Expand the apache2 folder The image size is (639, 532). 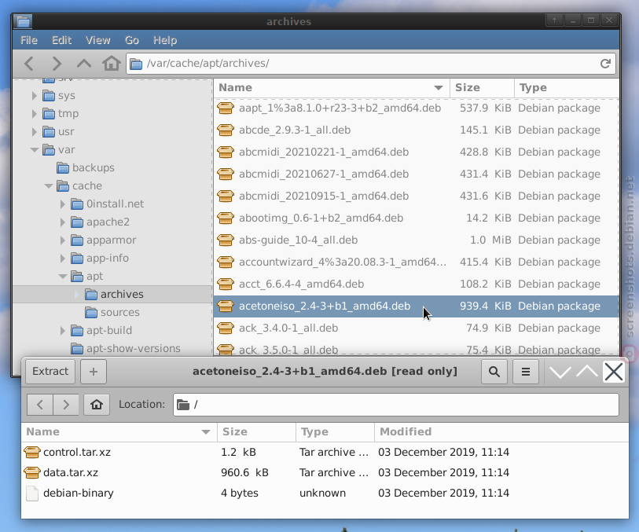pos(62,222)
